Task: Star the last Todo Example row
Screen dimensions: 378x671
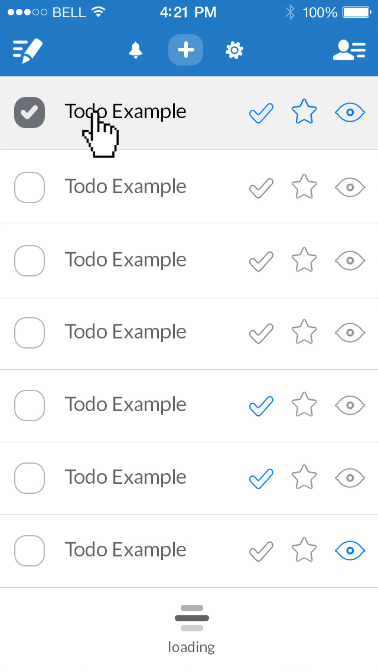Action: click(304, 551)
